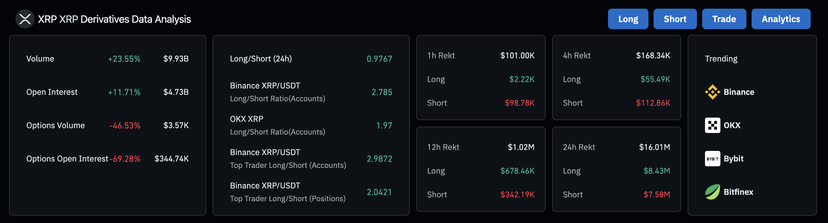Click the Bybit logo icon
828x223 pixels.
tap(712, 159)
